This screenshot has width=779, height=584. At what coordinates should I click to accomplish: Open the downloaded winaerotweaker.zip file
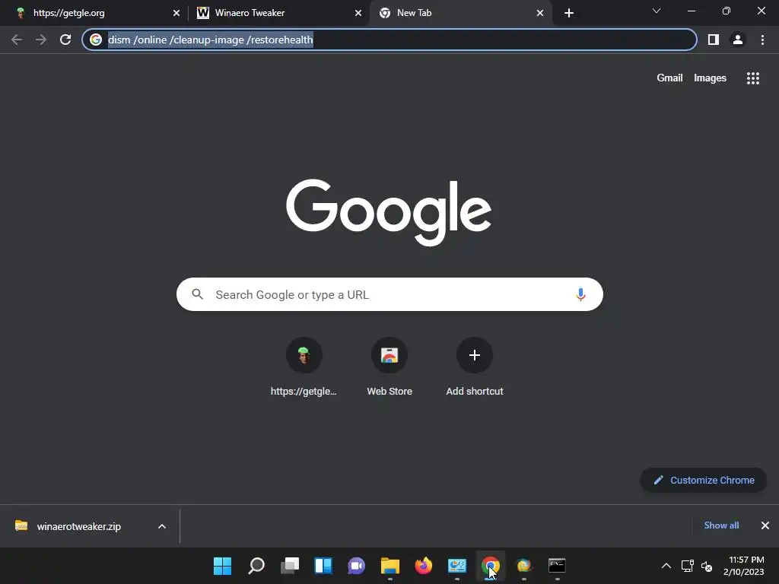(78, 526)
